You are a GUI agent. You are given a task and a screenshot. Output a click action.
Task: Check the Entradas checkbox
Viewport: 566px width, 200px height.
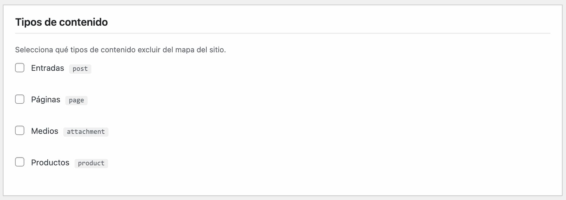20,68
